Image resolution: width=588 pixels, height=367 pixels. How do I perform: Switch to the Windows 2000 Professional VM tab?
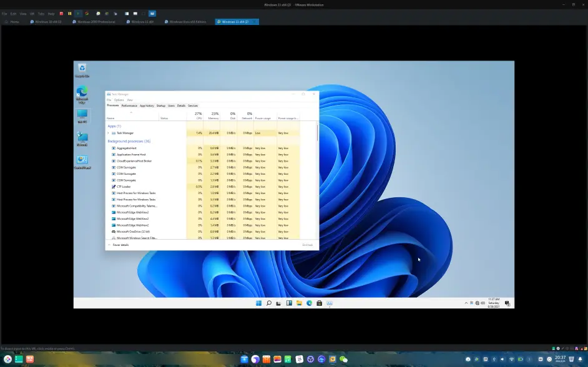[94, 22]
